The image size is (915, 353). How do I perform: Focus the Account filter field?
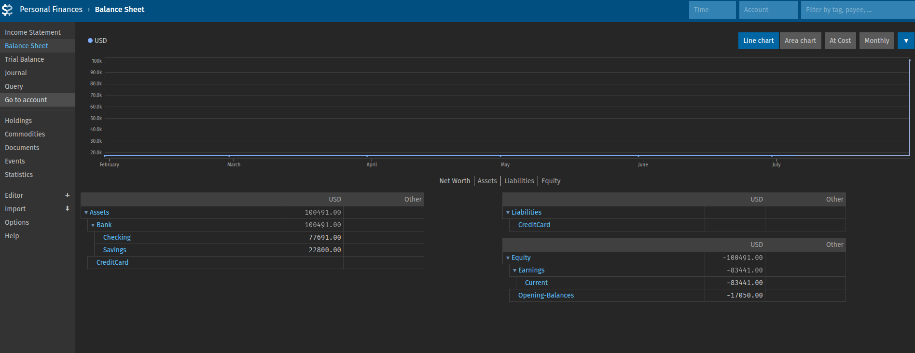(x=768, y=10)
